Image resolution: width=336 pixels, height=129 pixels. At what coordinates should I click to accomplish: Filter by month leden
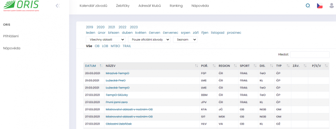(x=91, y=33)
